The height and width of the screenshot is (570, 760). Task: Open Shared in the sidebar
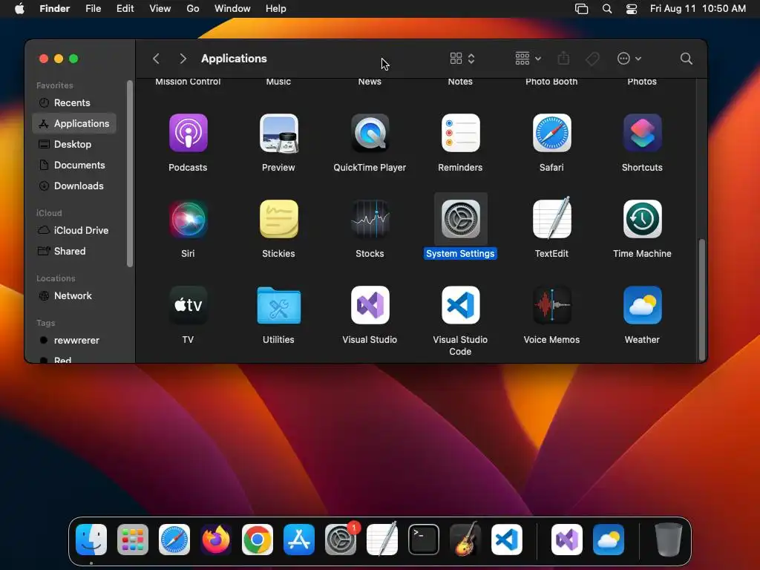pyautogui.click(x=74, y=252)
